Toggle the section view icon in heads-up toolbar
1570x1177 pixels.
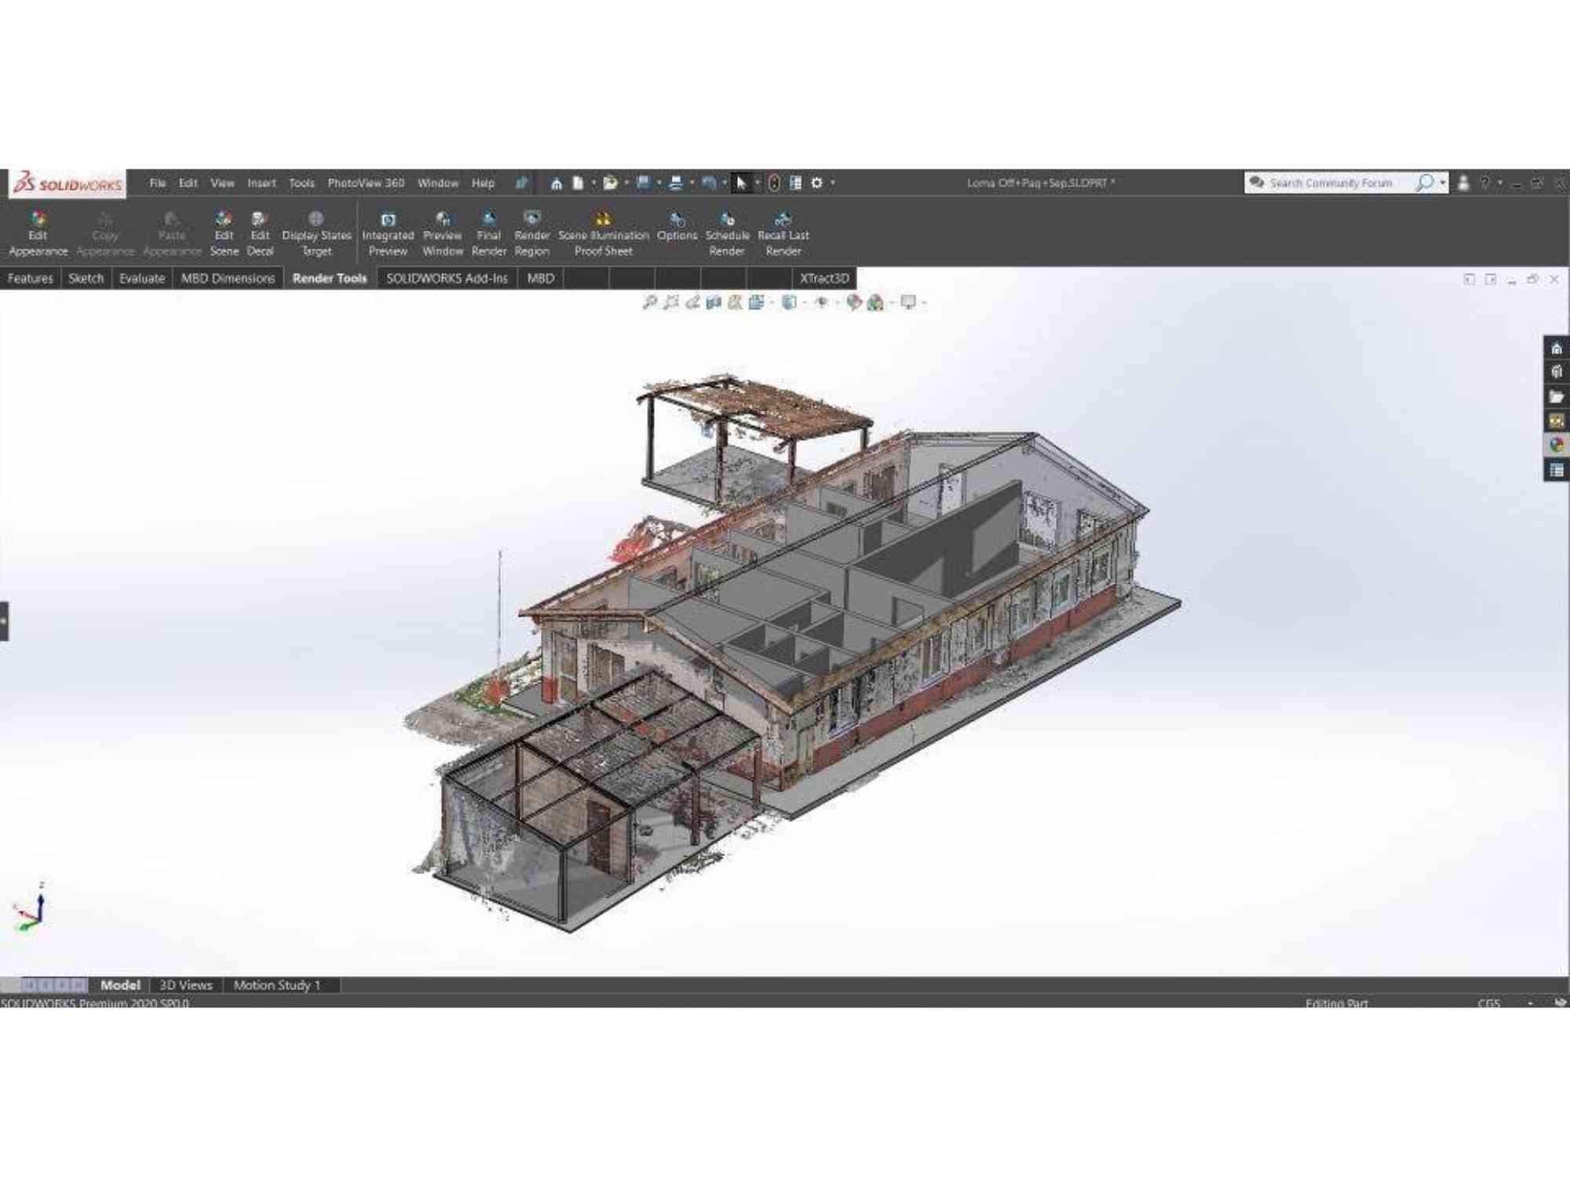coord(714,302)
